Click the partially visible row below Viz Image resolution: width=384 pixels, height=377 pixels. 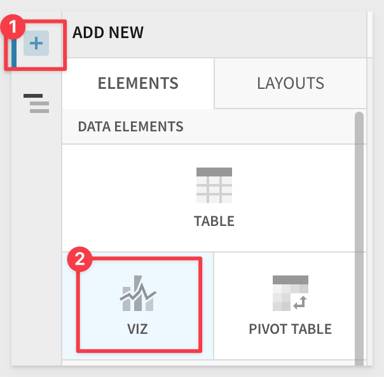[210, 364]
